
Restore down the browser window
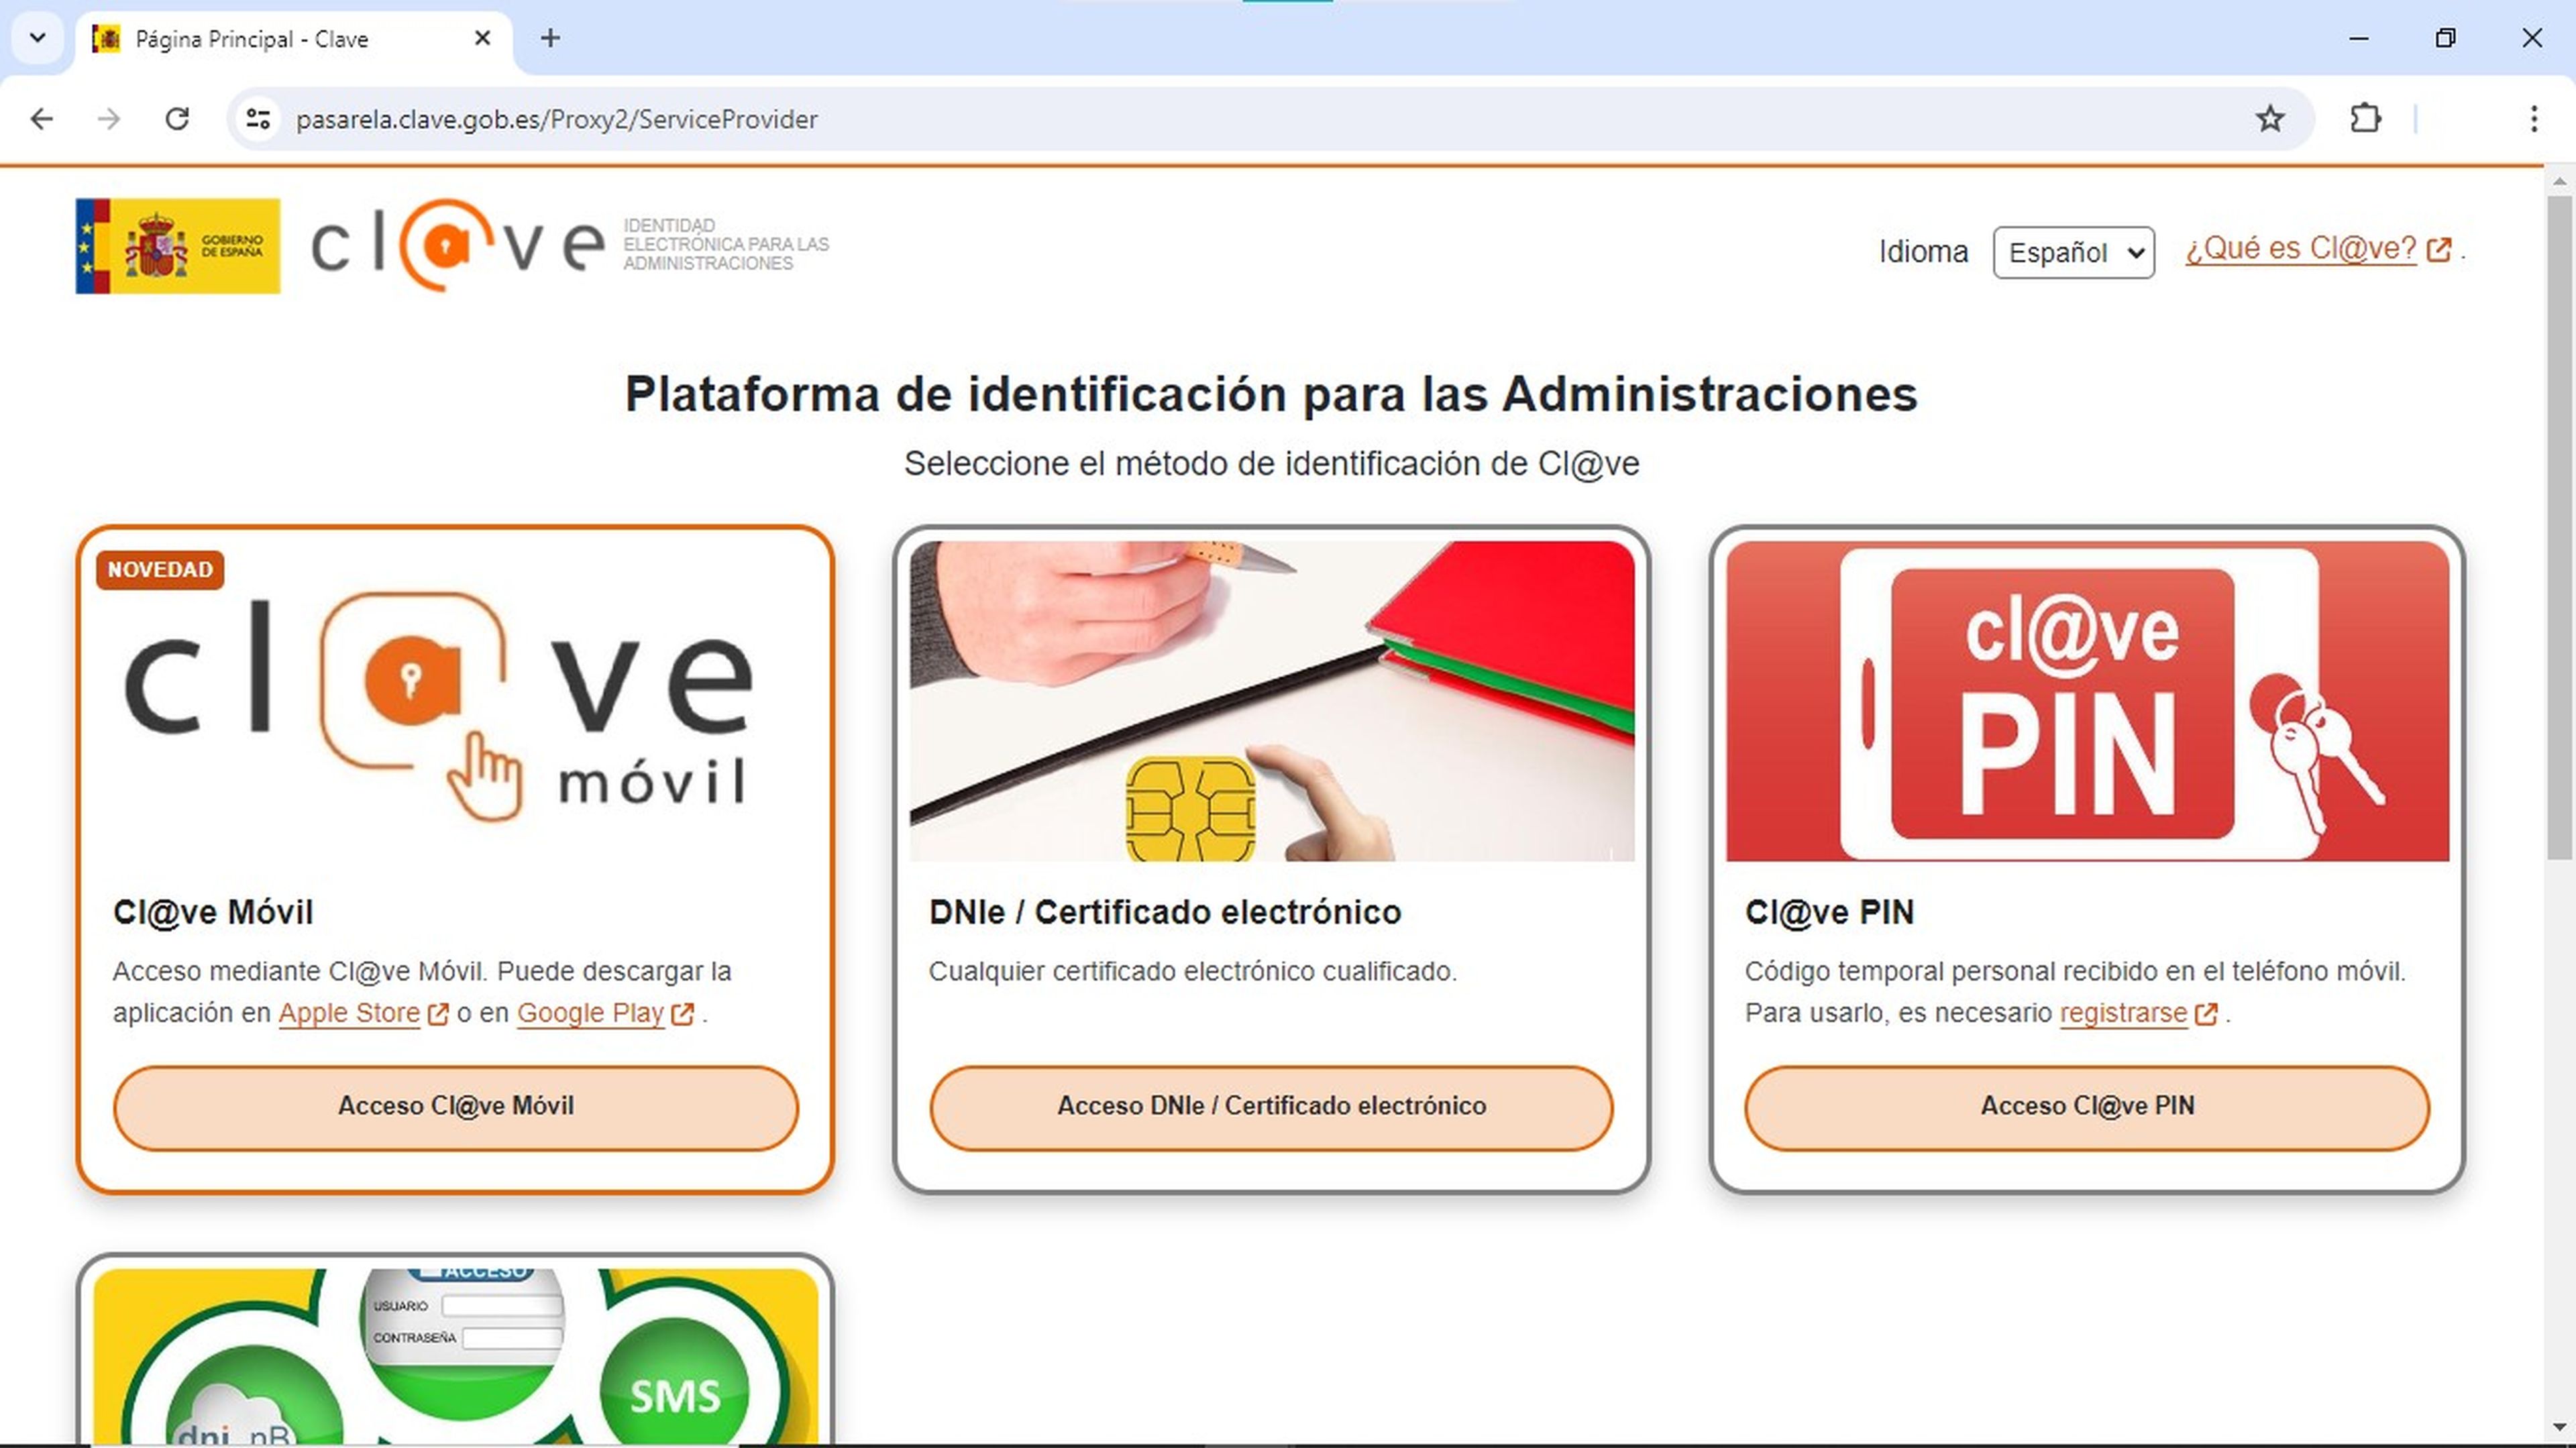pos(2445,38)
